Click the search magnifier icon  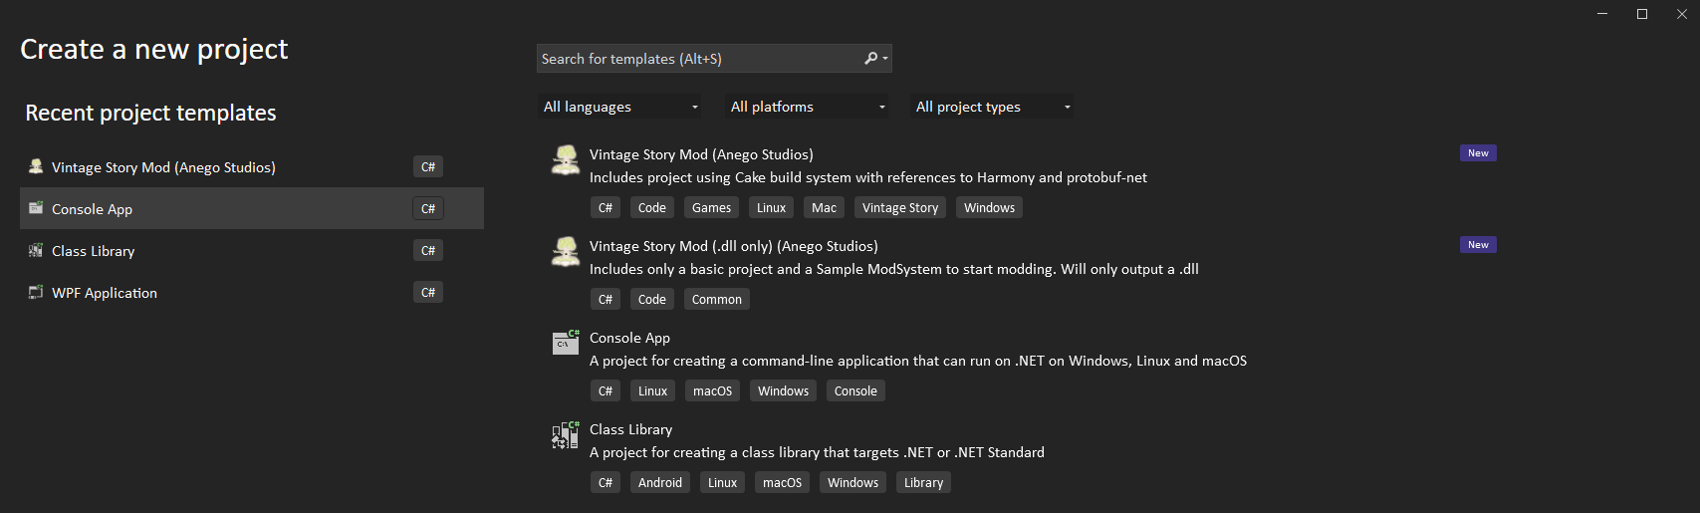[870, 59]
